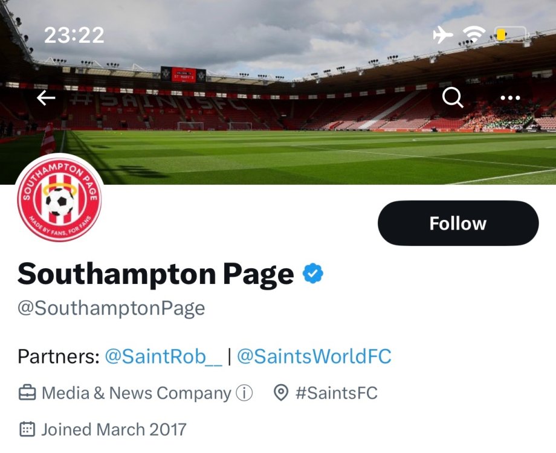Open the @SaintRob__ partner profile link
This screenshot has height=453, width=556.
click(x=163, y=356)
